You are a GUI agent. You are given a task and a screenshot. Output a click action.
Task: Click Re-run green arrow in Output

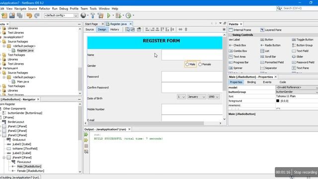(x=86, y=135)
